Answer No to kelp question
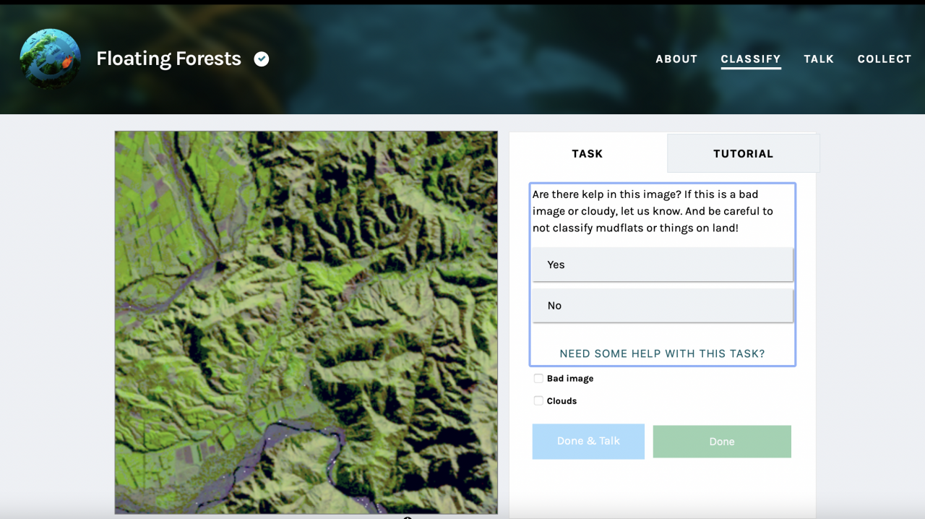Viewport: 925px width, 519px height. pyautogui.click(x=663, y=306)
